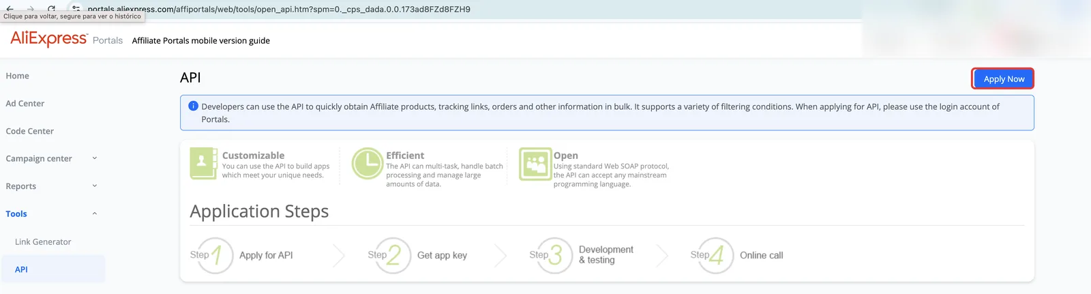
Task: Click the Open feature icon
Action: point(535,164)
